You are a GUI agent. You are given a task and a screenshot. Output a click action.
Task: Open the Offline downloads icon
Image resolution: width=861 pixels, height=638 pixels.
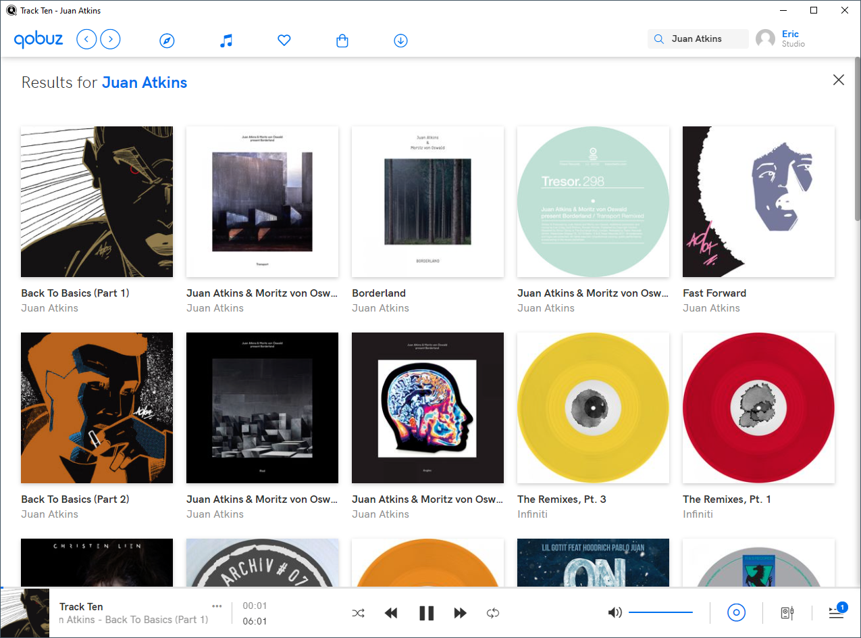(400, 41)
